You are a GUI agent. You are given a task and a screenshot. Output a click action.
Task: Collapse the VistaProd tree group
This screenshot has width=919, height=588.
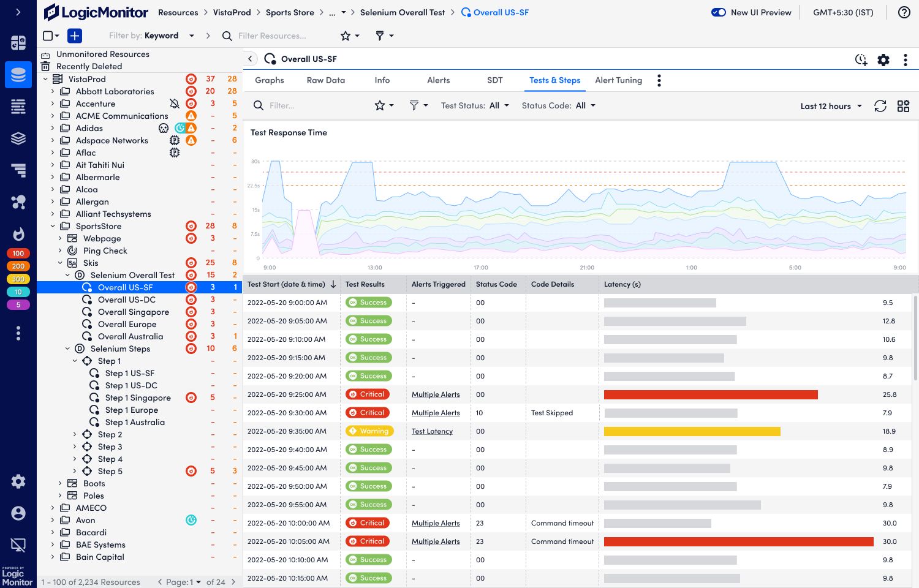(x=45, y=79)
